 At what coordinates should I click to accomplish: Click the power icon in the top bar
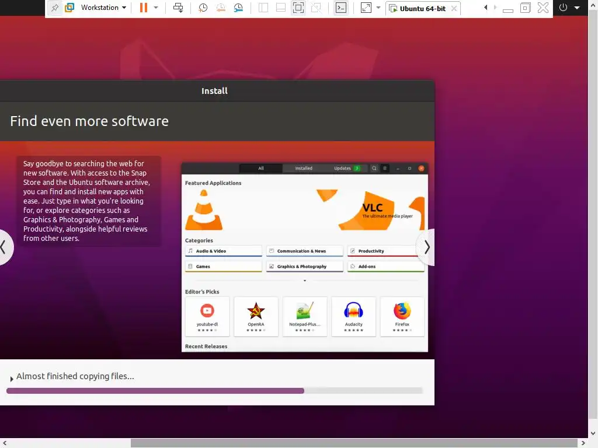click(564, 7)
